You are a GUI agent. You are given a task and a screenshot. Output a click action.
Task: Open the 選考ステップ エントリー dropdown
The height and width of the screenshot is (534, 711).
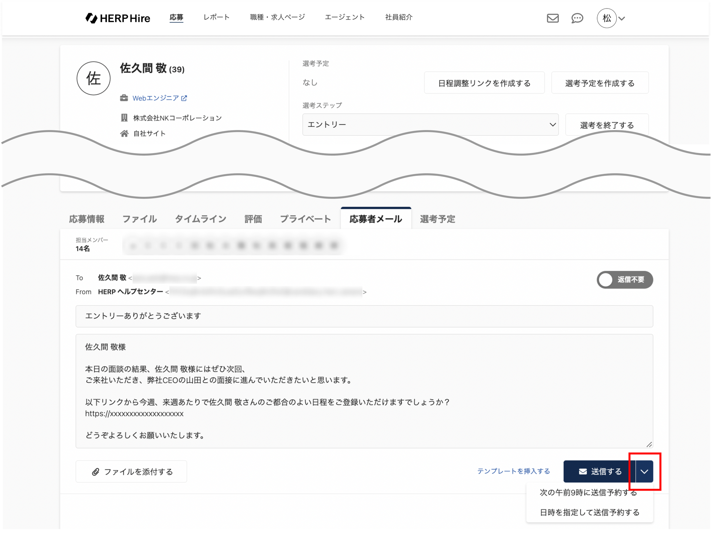pos(430,125)
